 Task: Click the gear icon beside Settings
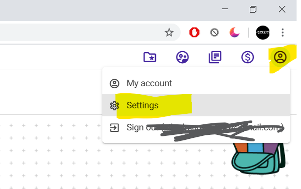(x=114, y=106)
